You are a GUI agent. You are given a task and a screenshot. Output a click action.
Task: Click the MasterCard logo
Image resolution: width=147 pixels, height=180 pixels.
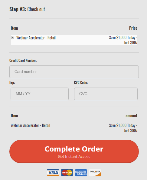point(67,172)
